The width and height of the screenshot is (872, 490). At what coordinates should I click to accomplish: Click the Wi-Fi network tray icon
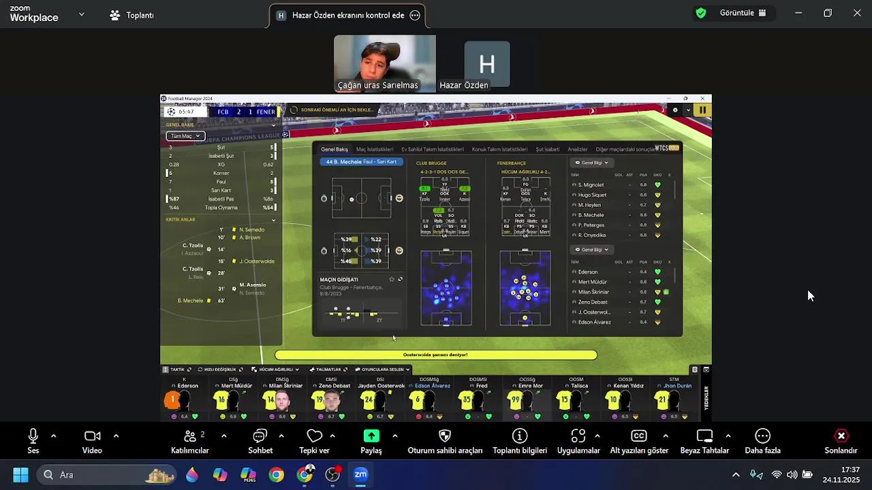click(x=777, y=475)
